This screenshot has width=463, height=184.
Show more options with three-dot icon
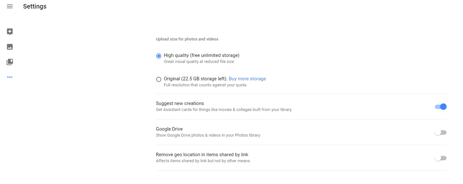(10, 77)
